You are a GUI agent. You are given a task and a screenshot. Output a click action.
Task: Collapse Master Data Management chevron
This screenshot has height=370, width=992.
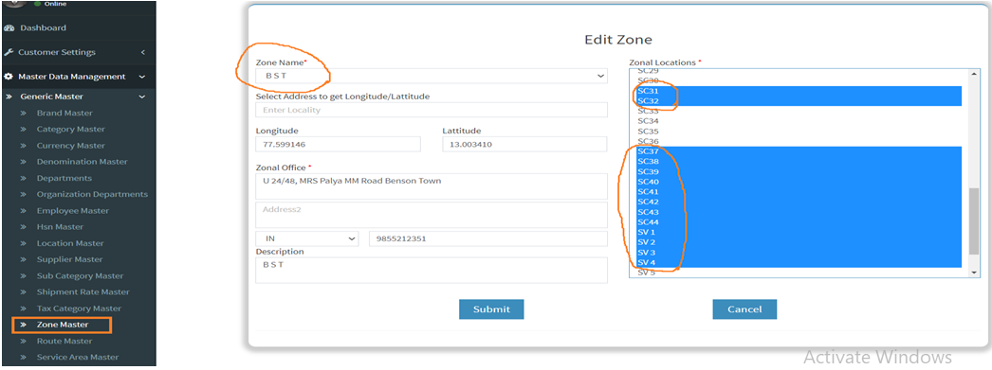[142, 77]
